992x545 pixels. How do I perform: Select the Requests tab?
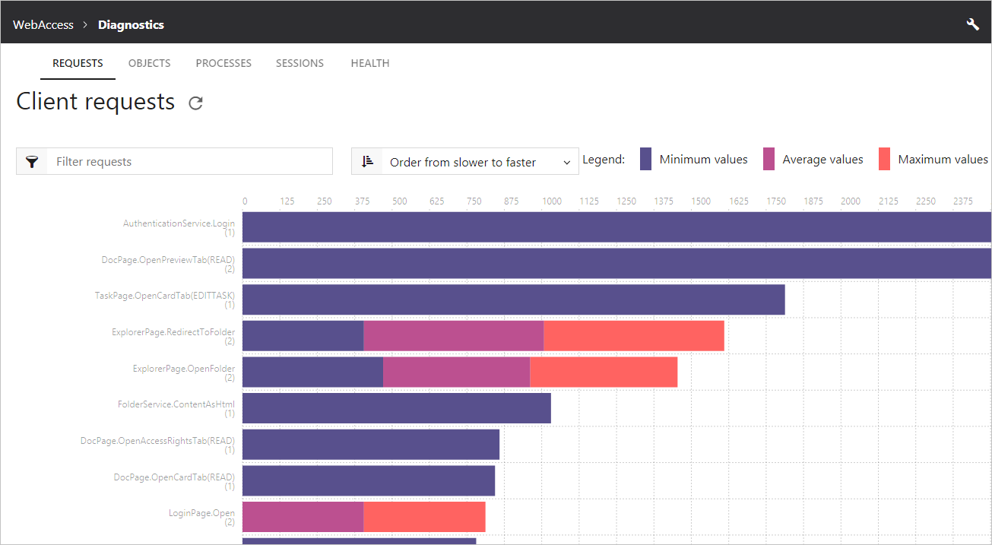point(78,63)
